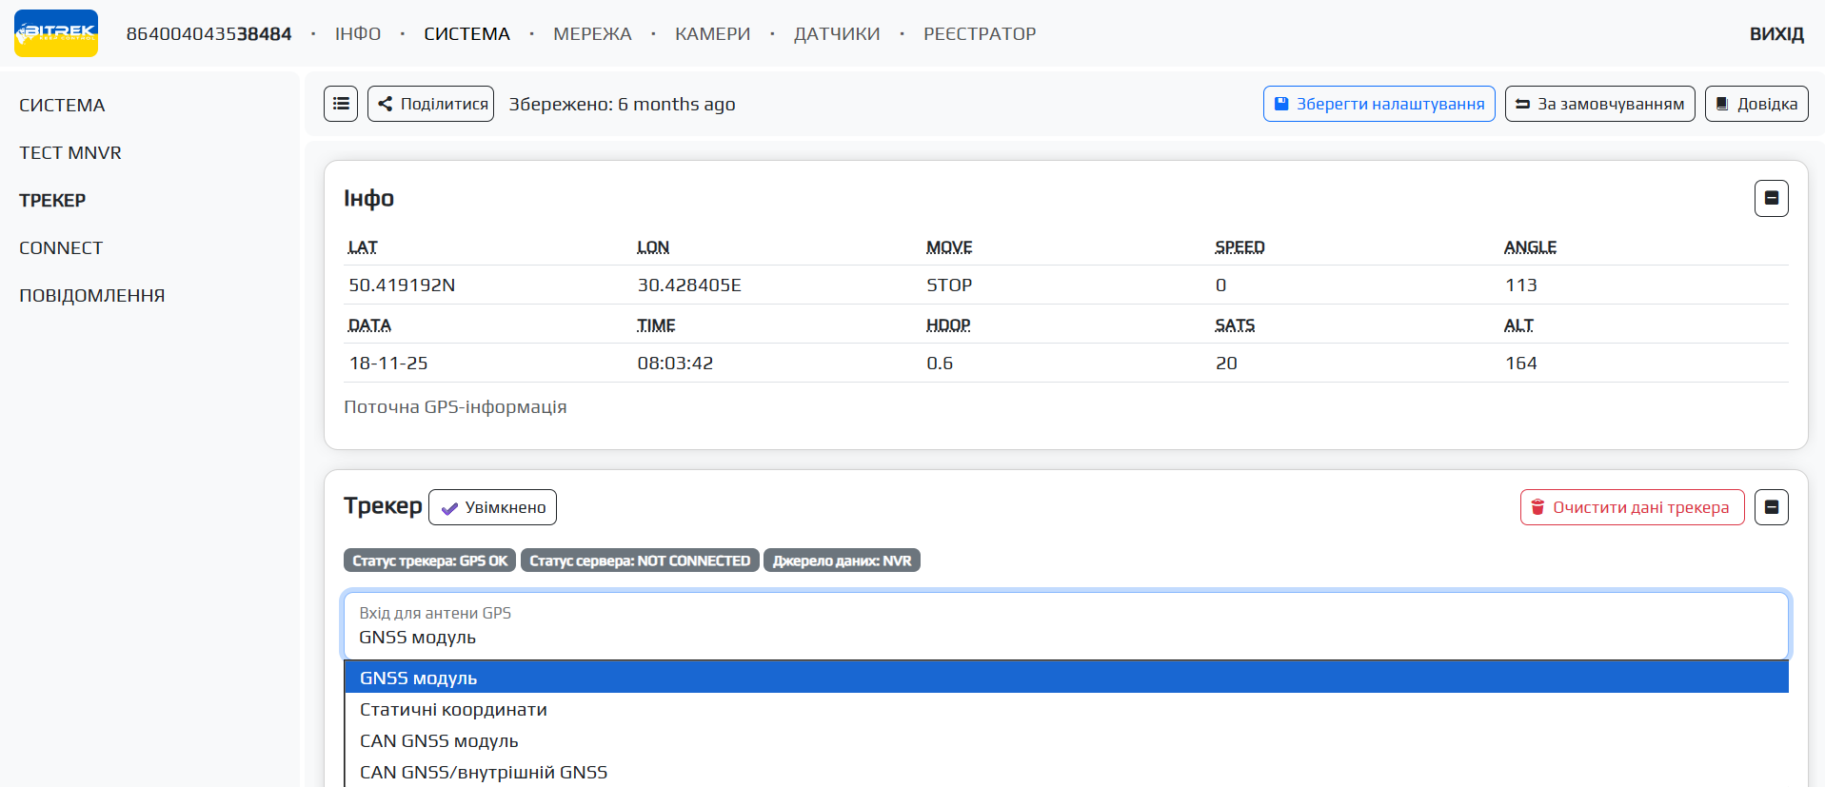Click the Поділитися share button
This screenshot has width=1825, height=787.
point(431,104)
